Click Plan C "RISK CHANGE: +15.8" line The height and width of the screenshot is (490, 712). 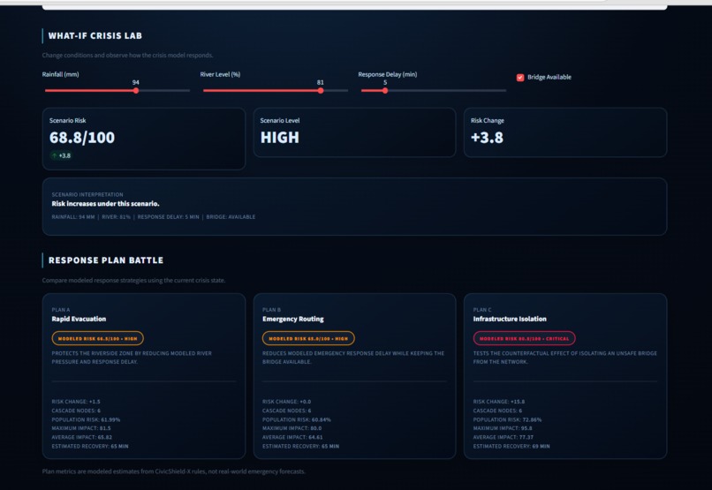(x=498, y=402)
